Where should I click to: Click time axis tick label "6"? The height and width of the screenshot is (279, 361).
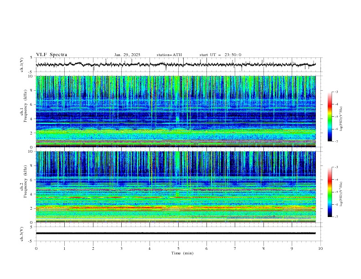pyautogui.click(x=206, y=248)
